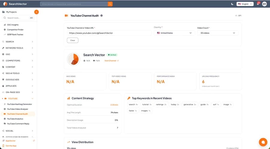The width and height of the screenshot is (270, 149).
Task: Select the 'guide' keyword chip
Action: [205, 104]
